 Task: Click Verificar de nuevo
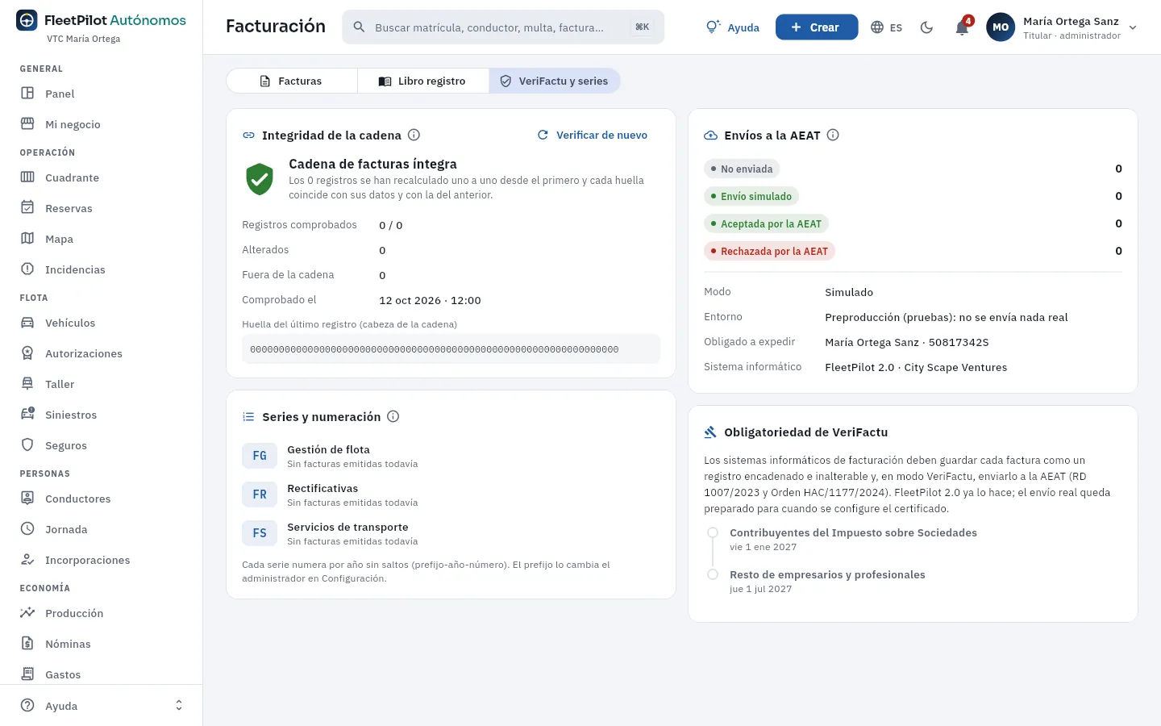(593, 135)
